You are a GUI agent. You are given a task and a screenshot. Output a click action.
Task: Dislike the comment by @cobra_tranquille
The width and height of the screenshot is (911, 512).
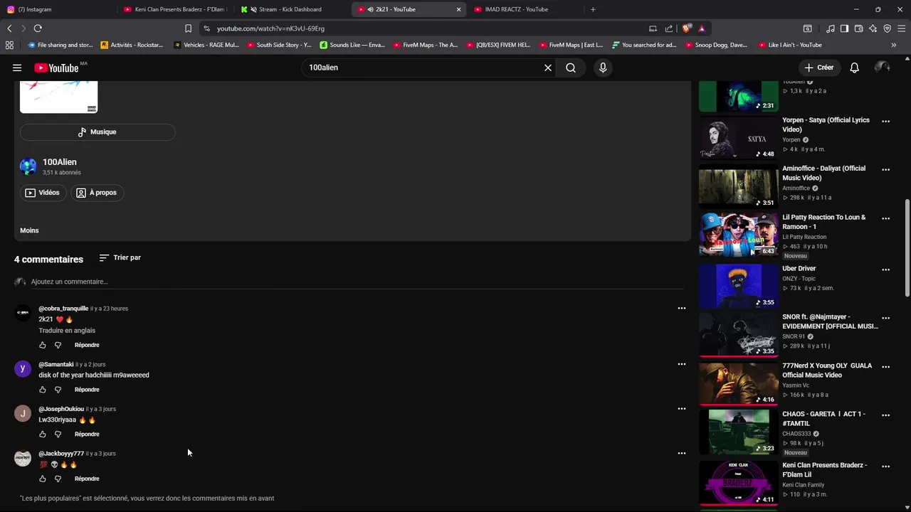pos(58,345)
